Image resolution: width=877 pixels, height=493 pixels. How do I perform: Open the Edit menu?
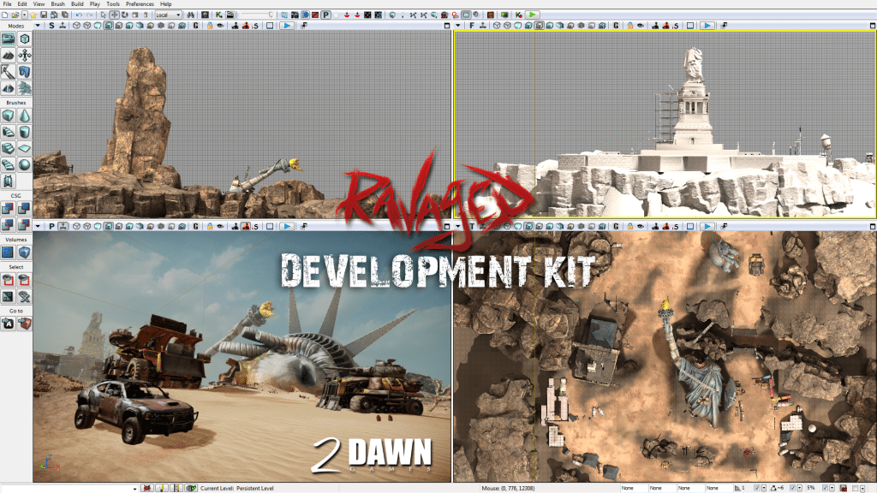pyautogui.click(x=22, y=4)
